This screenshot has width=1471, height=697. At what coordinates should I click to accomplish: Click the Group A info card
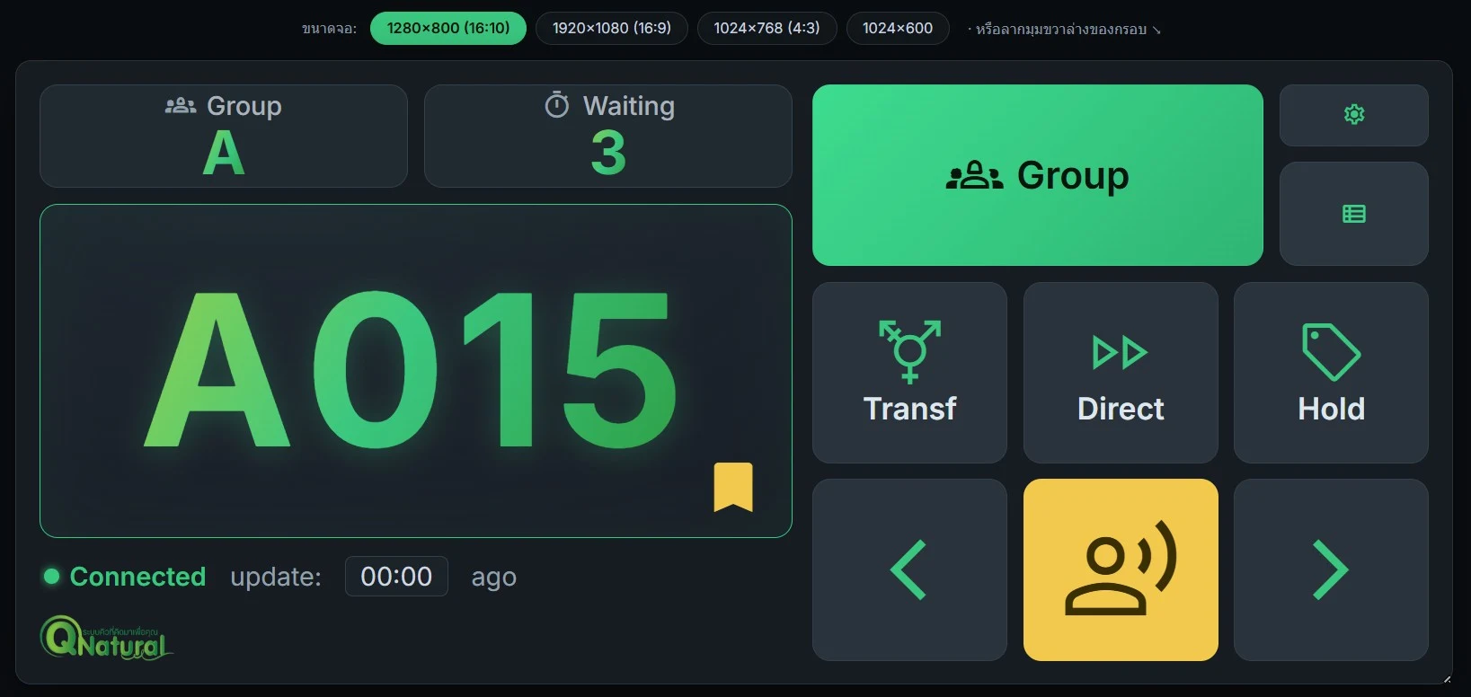(224, 136)
